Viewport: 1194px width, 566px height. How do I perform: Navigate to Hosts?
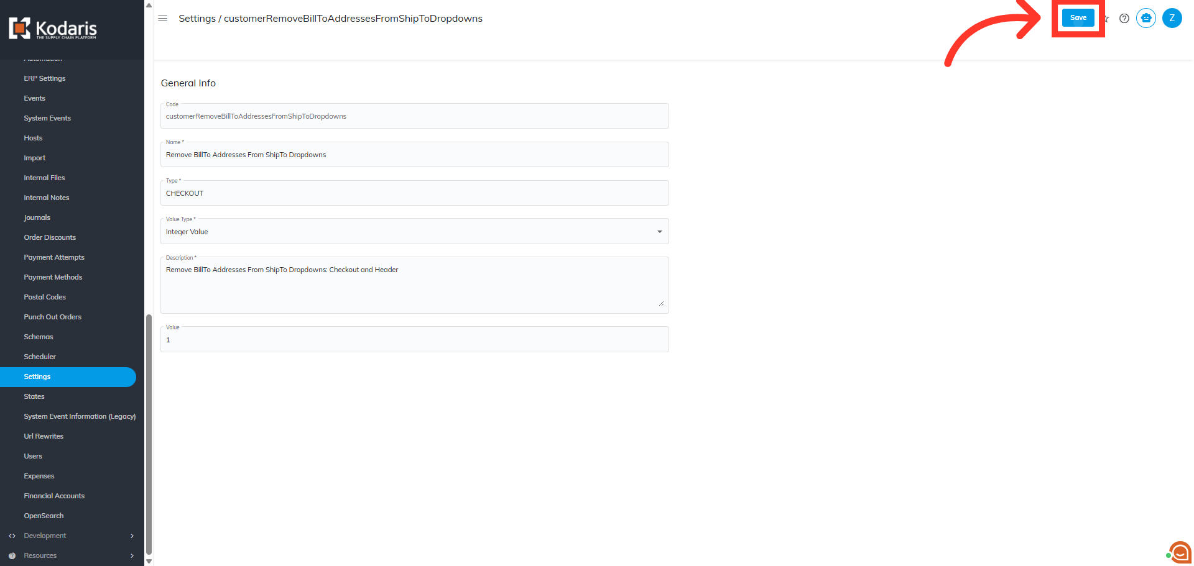[x=34, y=138]
